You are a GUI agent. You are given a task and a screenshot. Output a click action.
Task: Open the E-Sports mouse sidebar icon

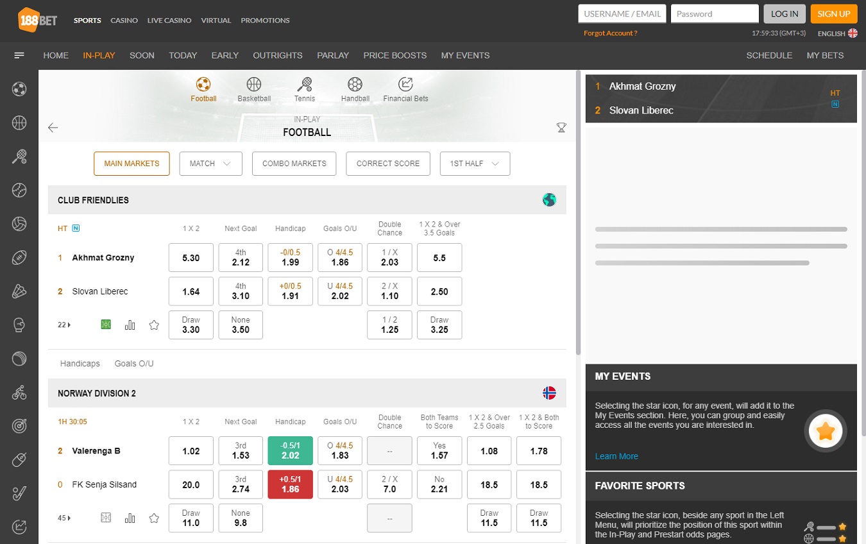click(x=19, y=459)
